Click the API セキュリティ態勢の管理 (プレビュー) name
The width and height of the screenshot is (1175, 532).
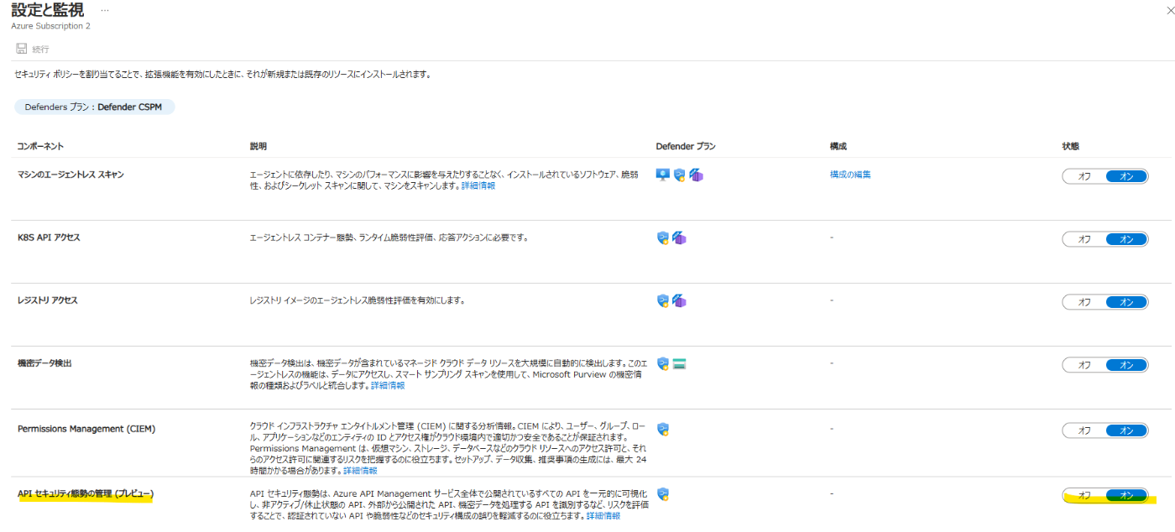[86, 493]
